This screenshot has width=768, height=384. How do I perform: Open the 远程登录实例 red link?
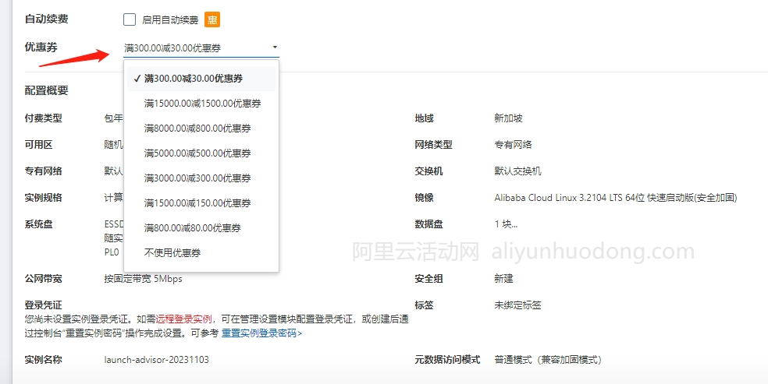pos(183,319)
